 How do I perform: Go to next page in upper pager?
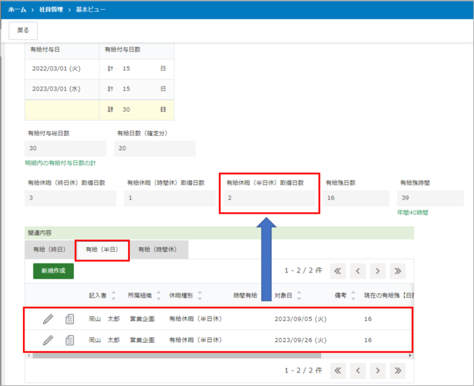tap(378, 270)
